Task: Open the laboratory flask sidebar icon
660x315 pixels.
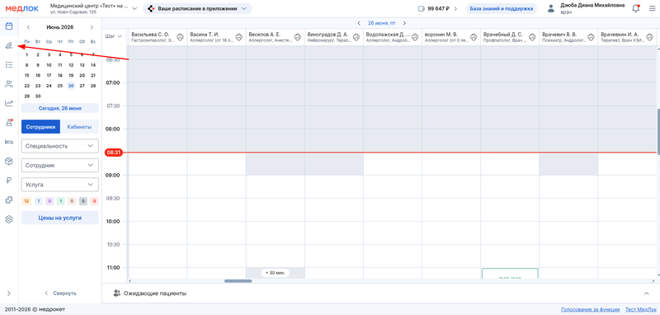Action: 9,123
